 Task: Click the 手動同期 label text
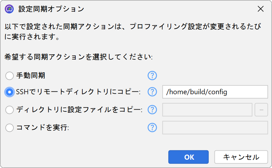coord(31,76)
